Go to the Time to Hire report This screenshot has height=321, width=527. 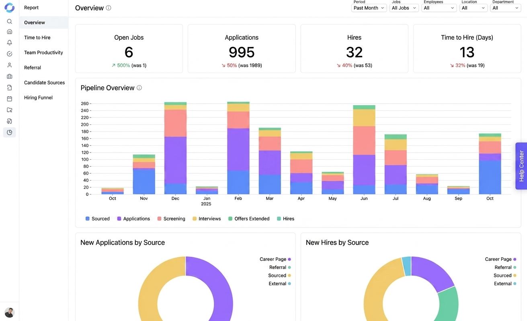click(37, 38)
